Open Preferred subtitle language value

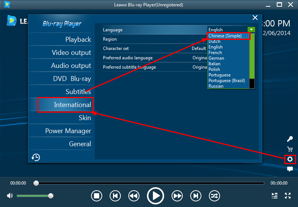200,67
